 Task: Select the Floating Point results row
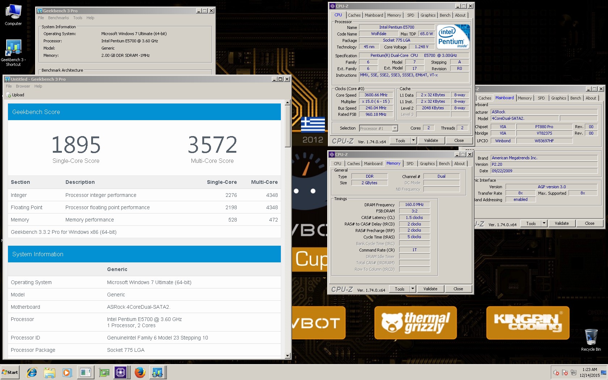pyautogui.click(x=144, y=207)
